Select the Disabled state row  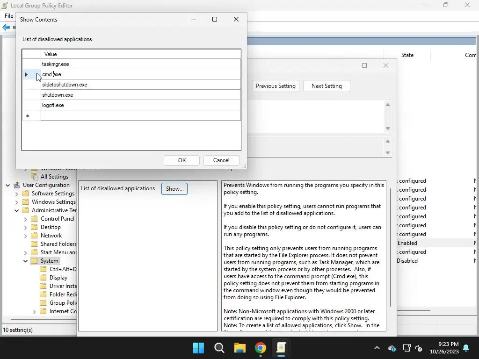(x=407, y=261)
